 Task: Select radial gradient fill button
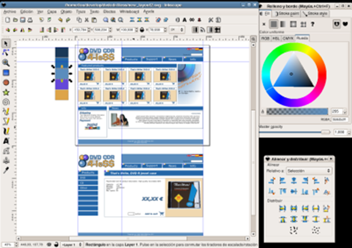click(x=293, y=24)
